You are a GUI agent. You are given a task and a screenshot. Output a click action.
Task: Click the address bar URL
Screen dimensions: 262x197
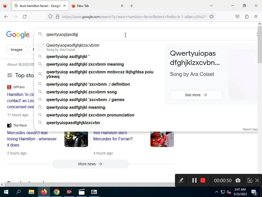click(x=134, y=17)
